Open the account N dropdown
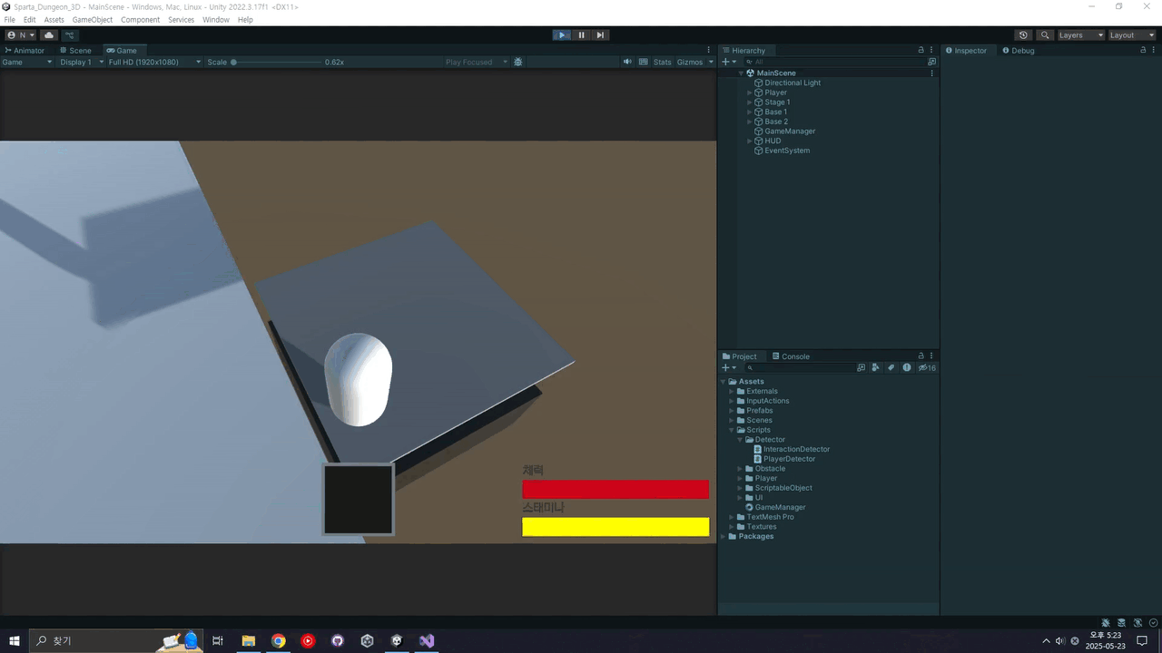The height and width of the screenshot is (653, 1162). point(21,35)
